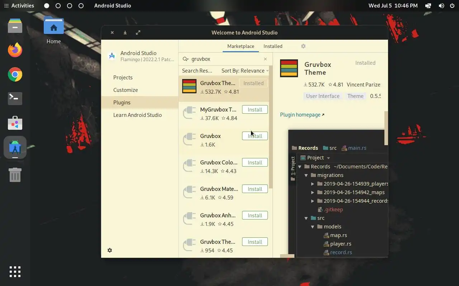The width and height of the screenshot is (459, 286).
Task: Open plugin settings gear next to Installed tab
Action: tap(303, 46)
